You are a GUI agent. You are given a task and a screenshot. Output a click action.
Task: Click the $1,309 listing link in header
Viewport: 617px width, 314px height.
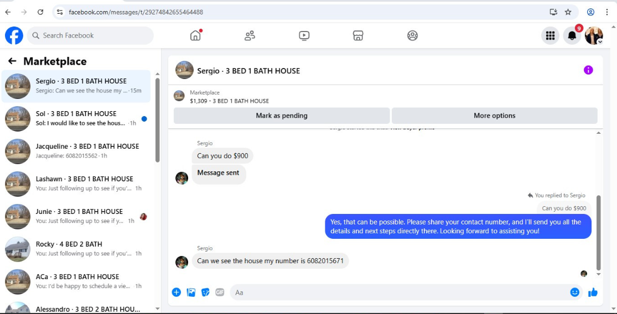tap(229, 101)
